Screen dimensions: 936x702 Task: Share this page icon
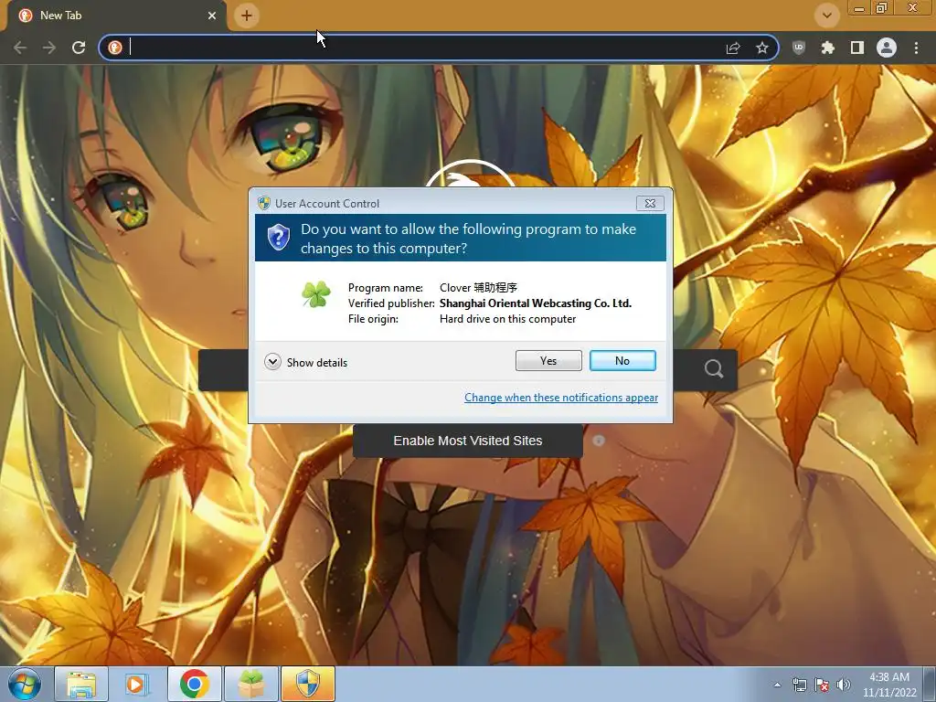[x=733, y=48]
